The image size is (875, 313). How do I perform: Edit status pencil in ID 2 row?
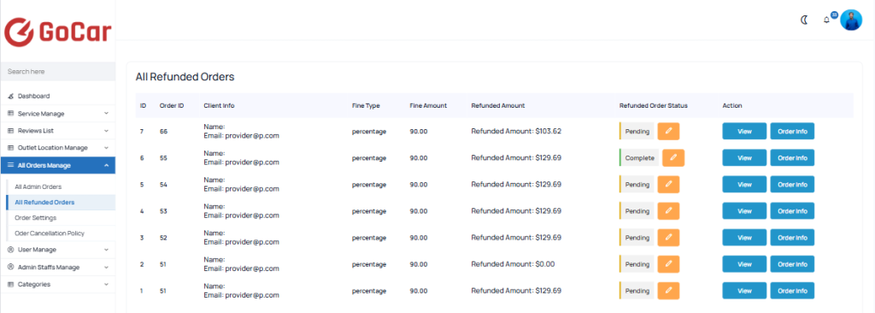click(x=668, y=264)
